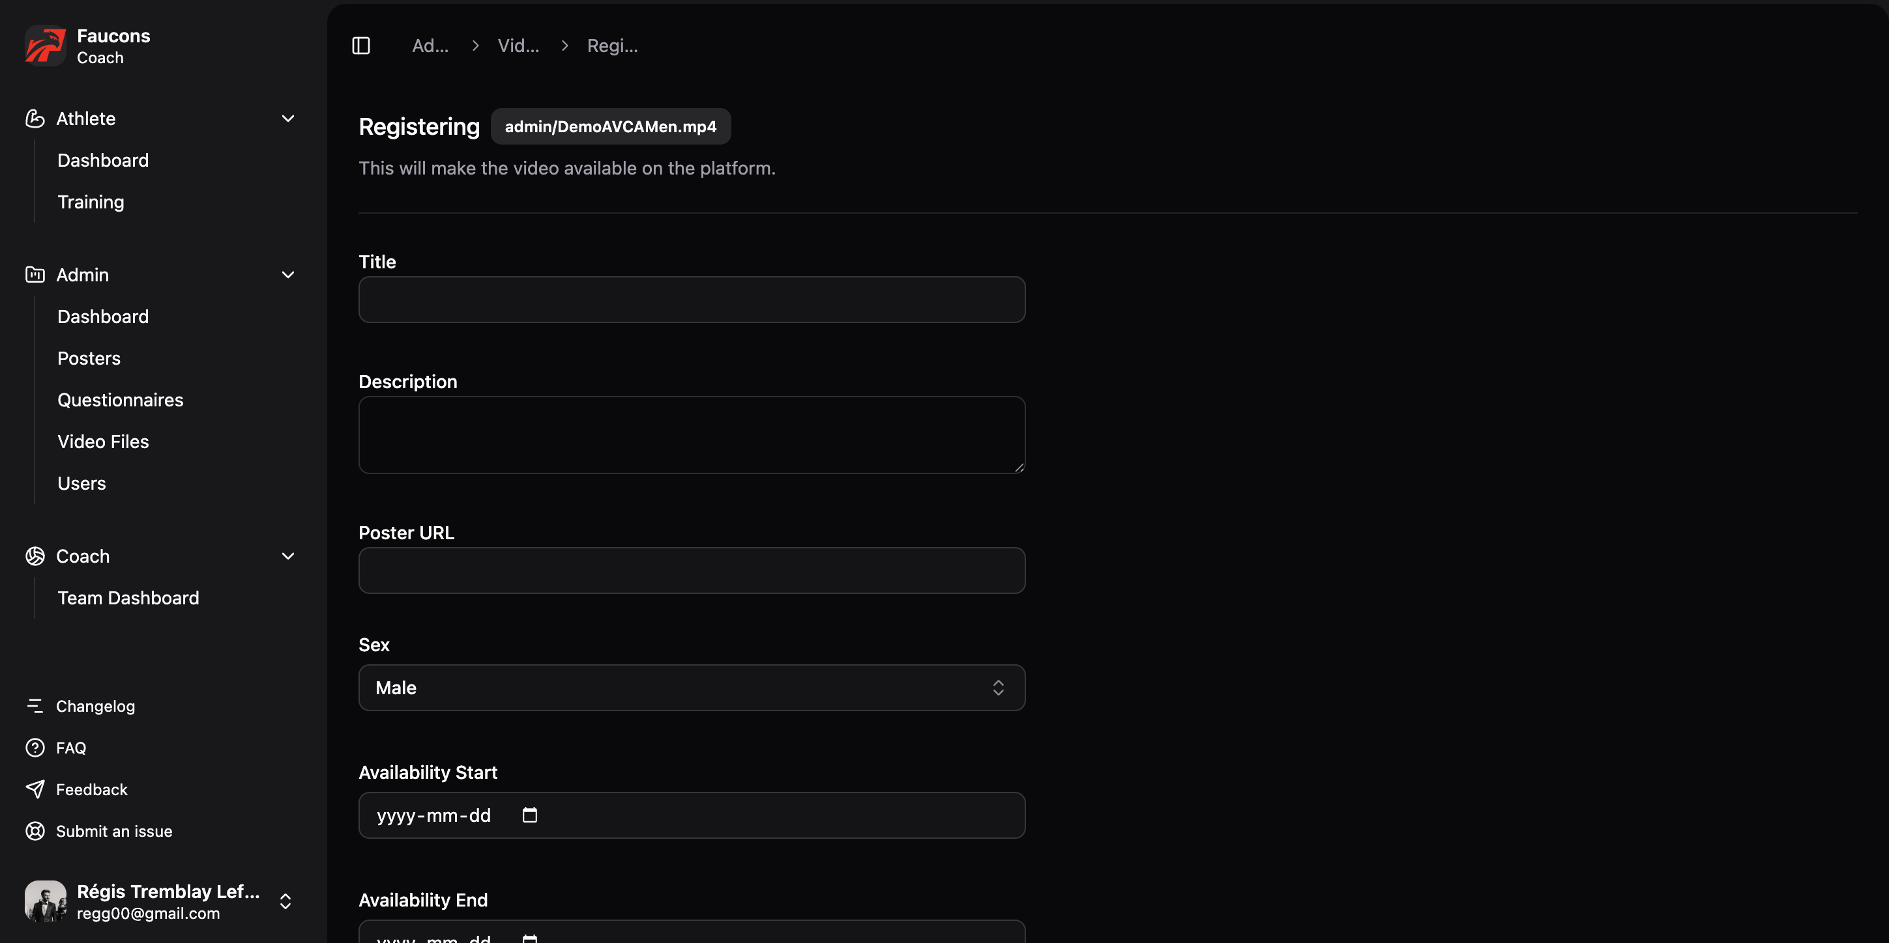The height and width of the screenshot is (943, 1889).
Task: Click the Admin section icon
Action: (x=35, y=274)
